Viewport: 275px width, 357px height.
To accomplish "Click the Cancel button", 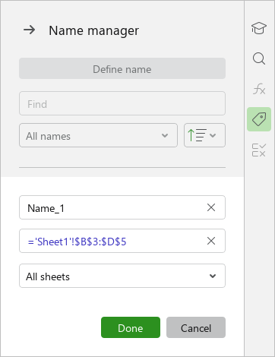I will pyautogui.click(x=196, y=327).
